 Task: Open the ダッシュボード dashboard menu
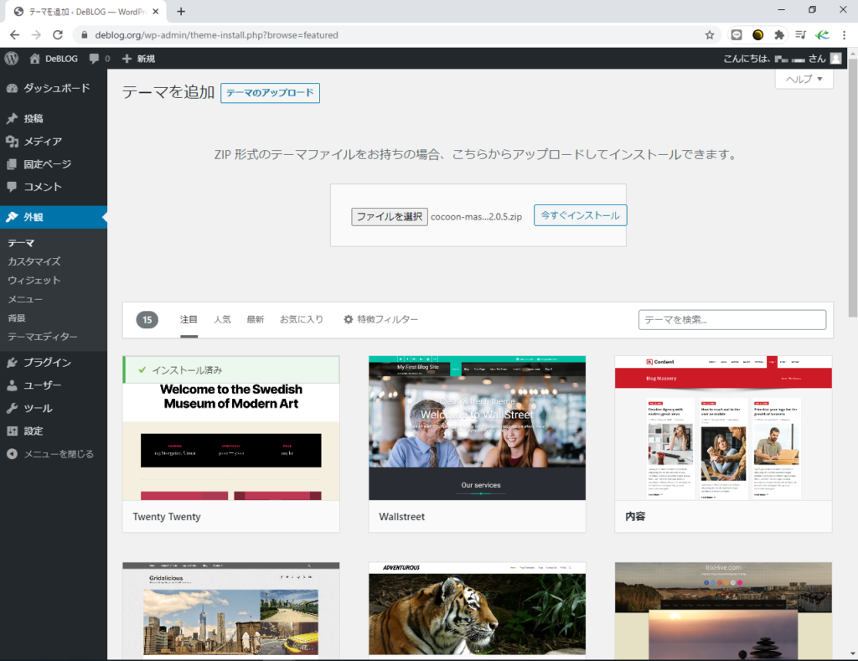[54, 88]
